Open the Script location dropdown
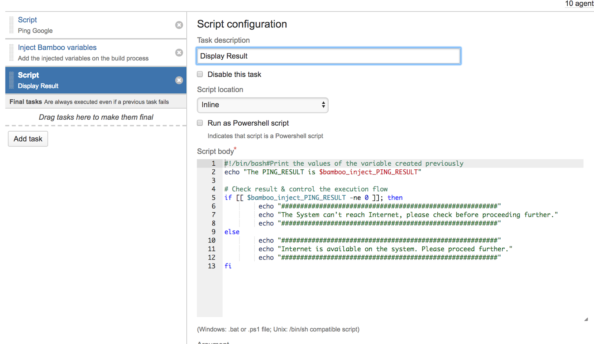Screen dimensions: 594x344 [x=262, y=105]
